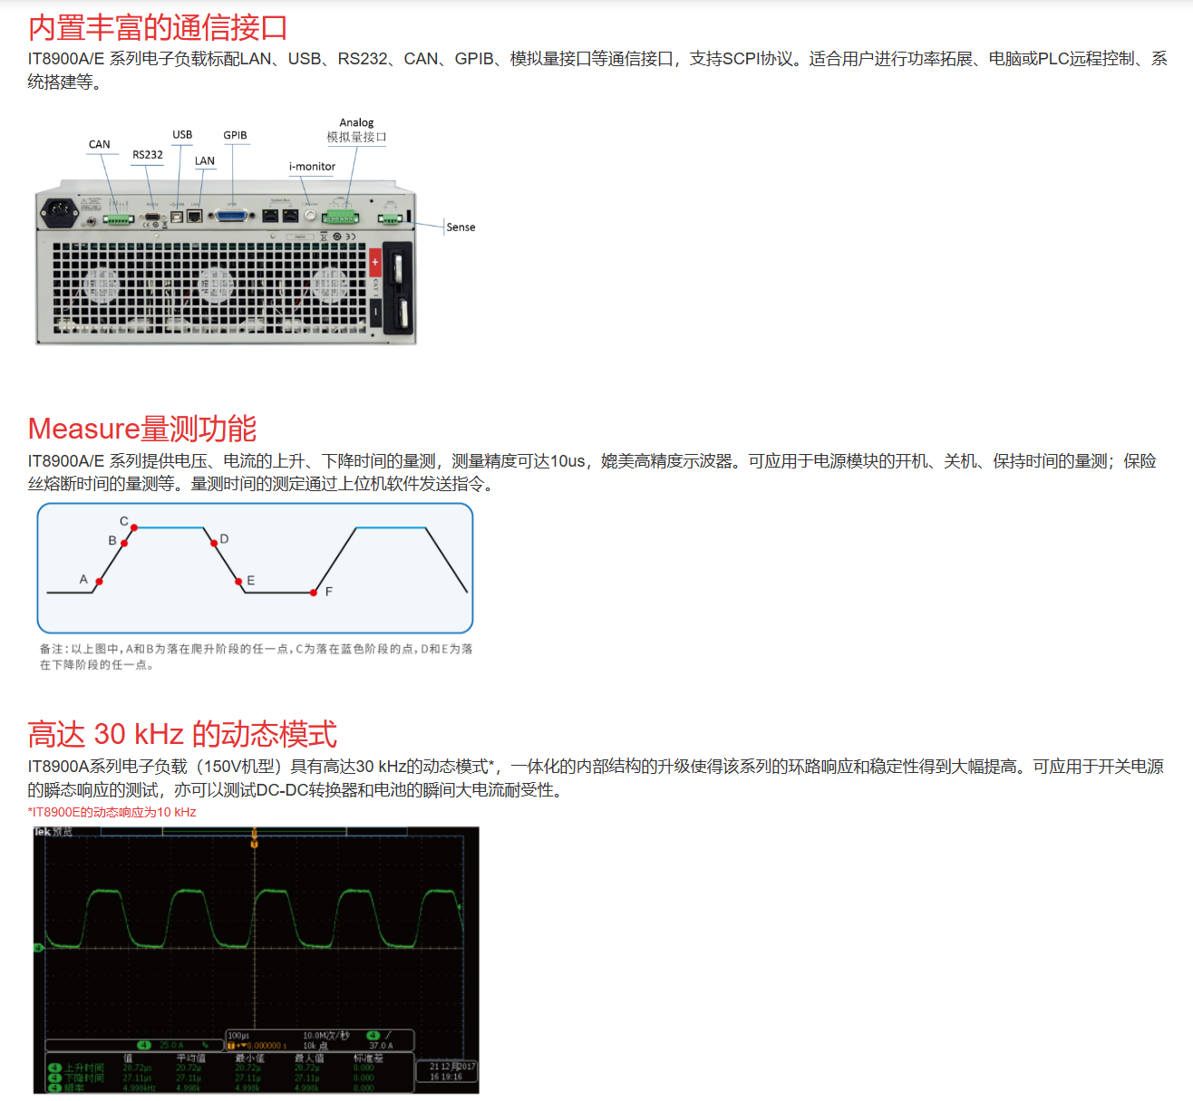Click the RS232 label on rear panel diagram
Screen dimensions: 1193x1101
coord(148,155)
